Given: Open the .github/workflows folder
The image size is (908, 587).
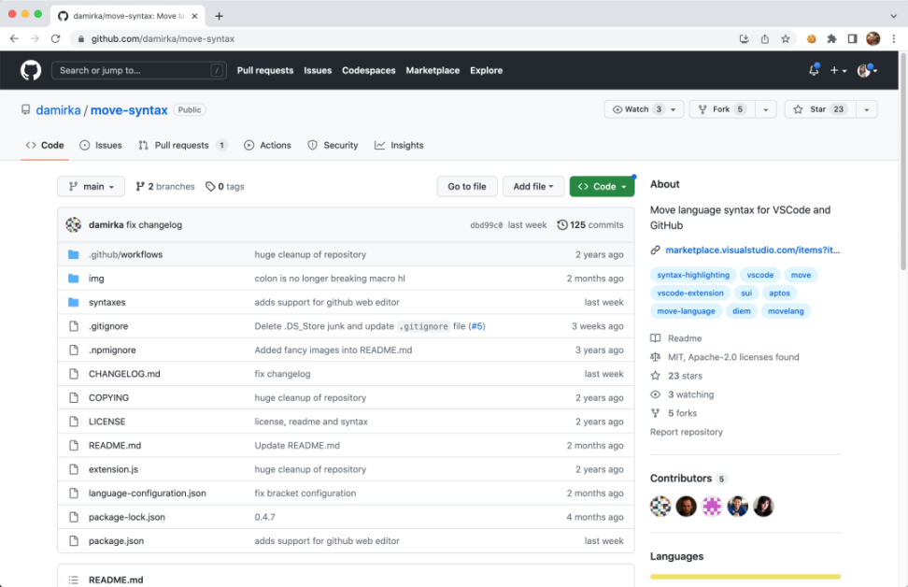Looking at the screenshot, I should click(x=125, y=254).
